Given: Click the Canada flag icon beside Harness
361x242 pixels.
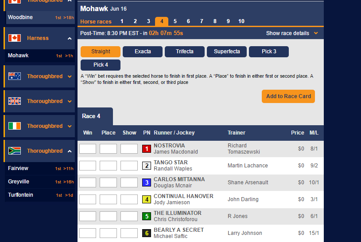Looking at the screenshot, I should (15, 38).
